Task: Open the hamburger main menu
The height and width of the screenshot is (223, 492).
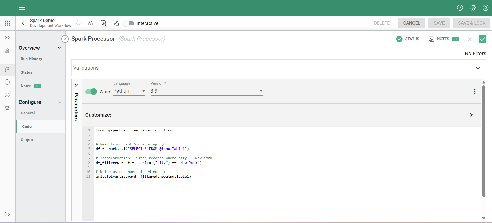Action: pos(22,8)
